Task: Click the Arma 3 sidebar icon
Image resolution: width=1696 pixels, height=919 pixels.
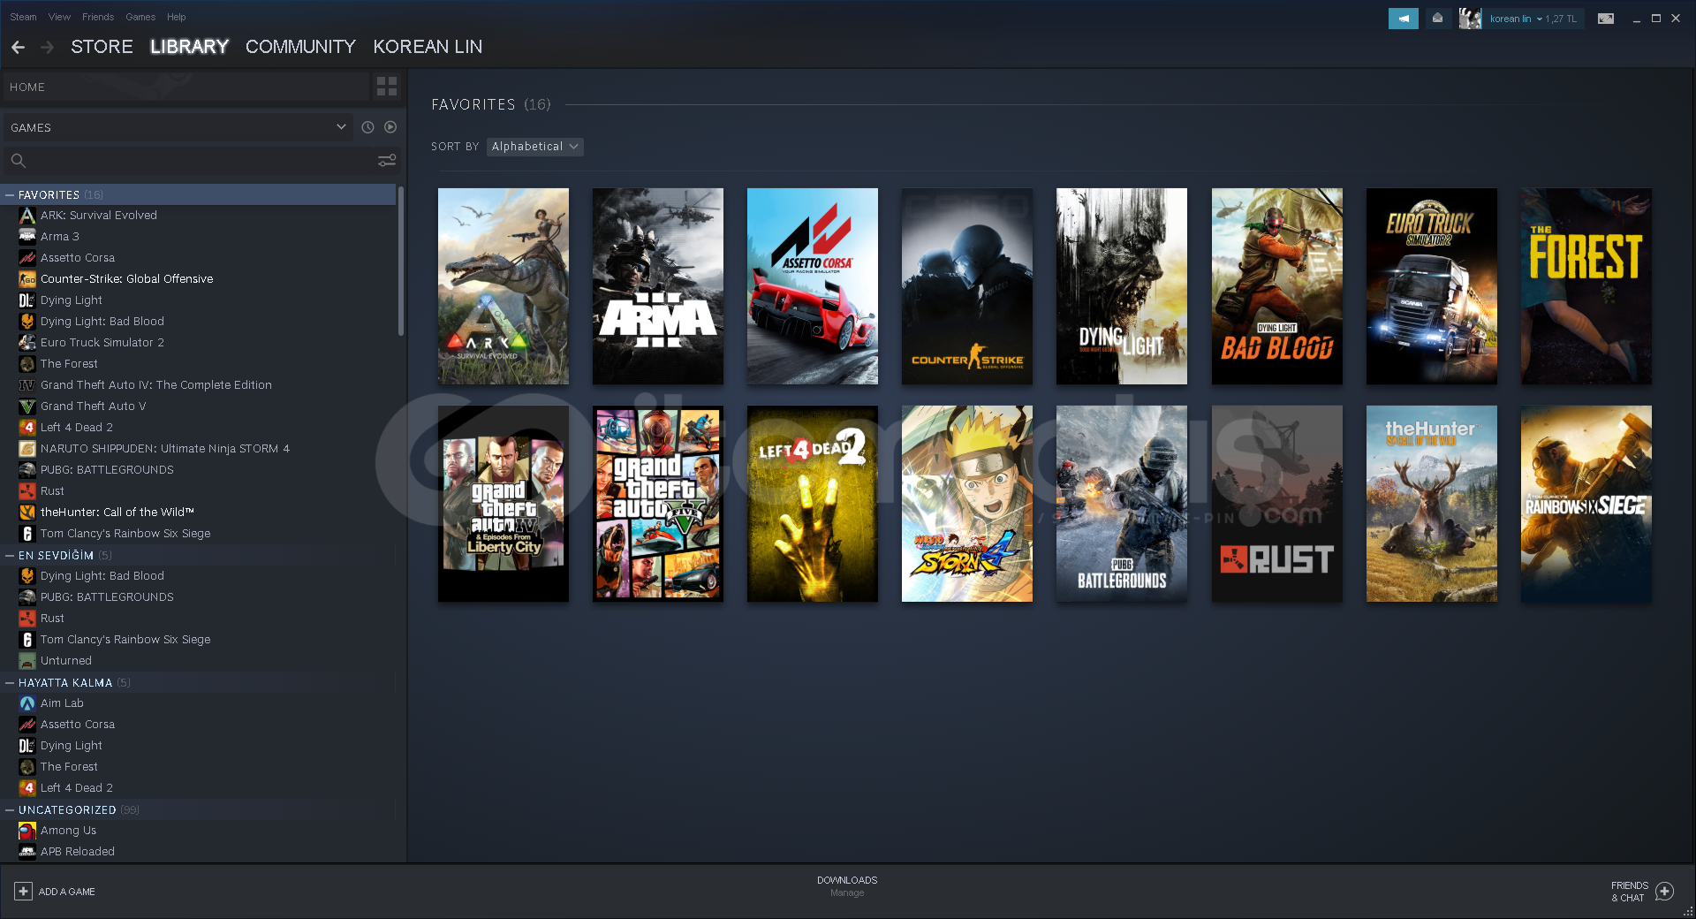Action: [27, 237]
